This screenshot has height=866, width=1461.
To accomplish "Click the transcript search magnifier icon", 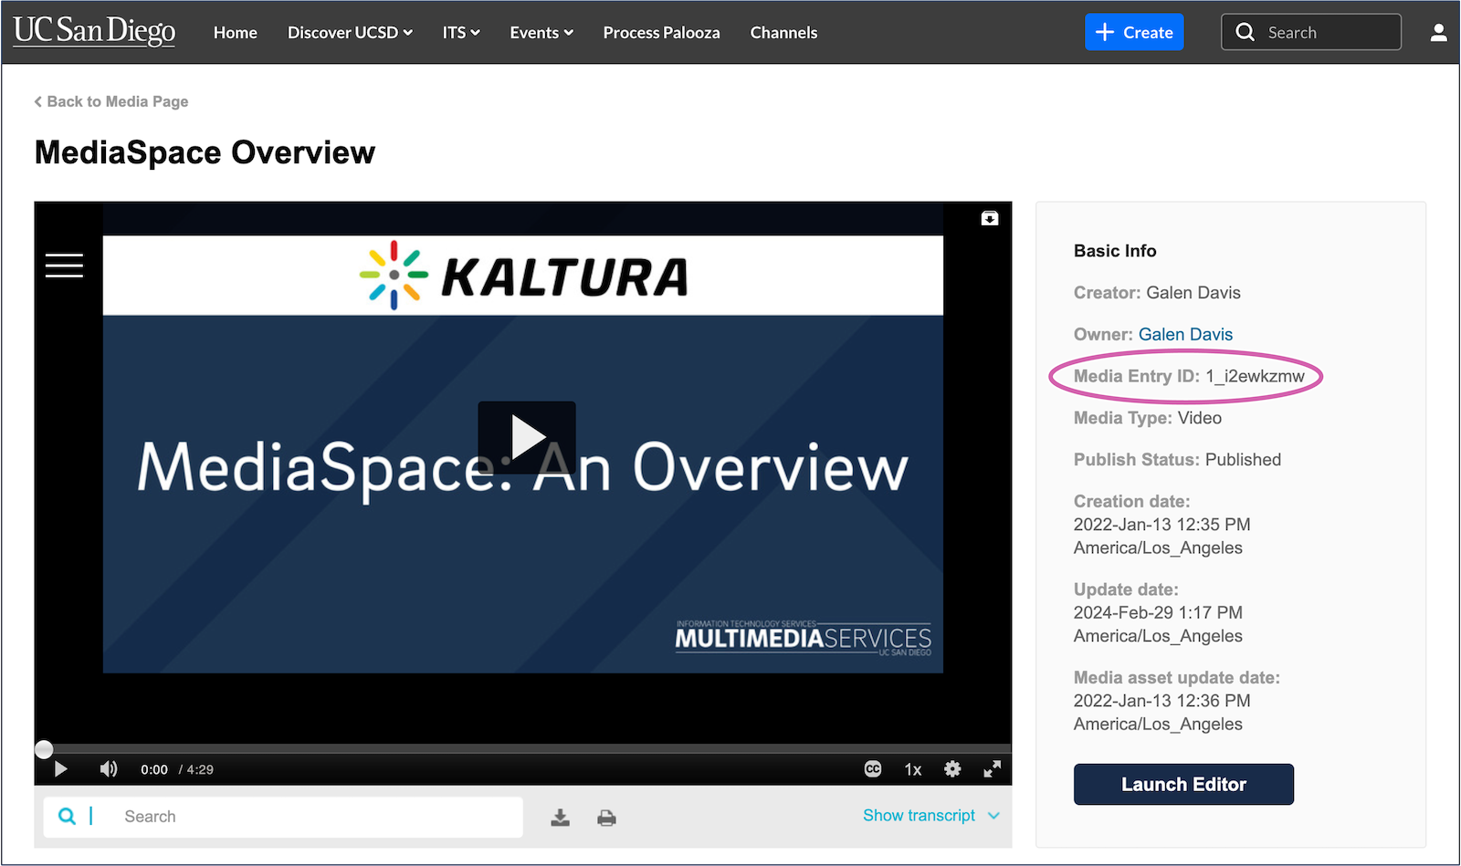I will coord(67,816).
